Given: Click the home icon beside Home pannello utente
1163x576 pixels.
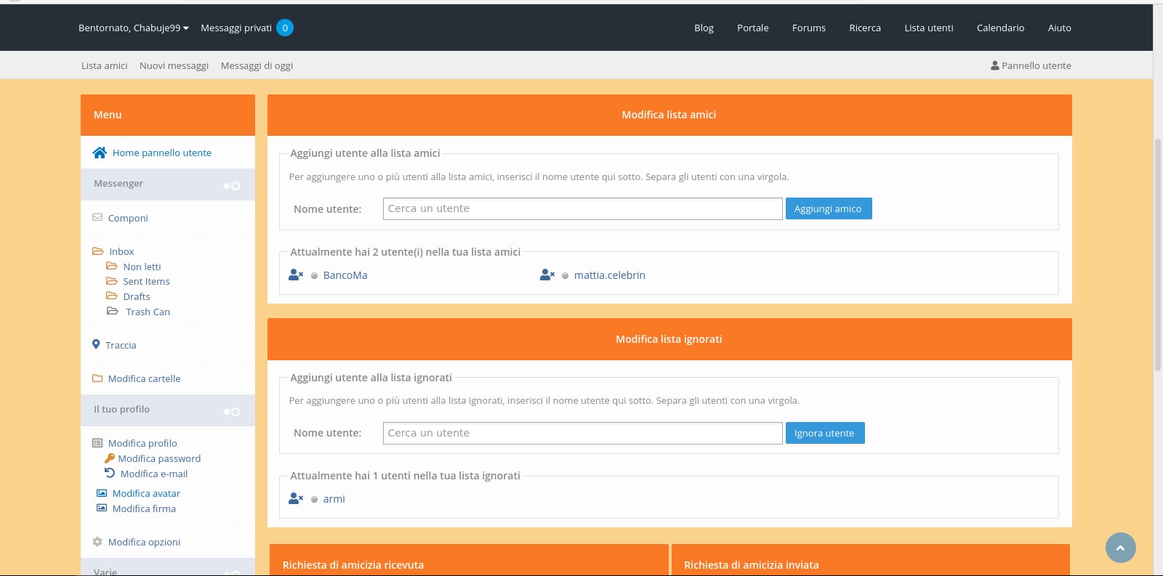Looking at the screenshot, I should (x=100, y=153).
